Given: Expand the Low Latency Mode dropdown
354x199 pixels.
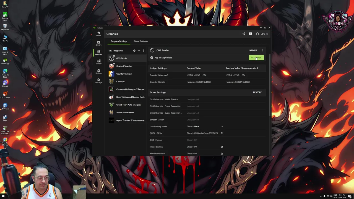Looking at the screenshot, I should (222, 127).
